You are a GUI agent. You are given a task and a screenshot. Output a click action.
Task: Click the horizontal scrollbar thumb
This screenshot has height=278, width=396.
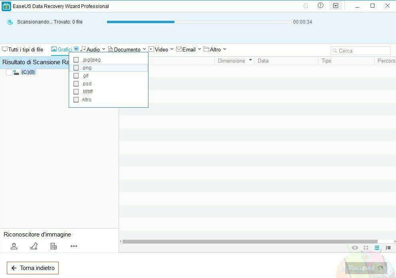pos(250,241)
